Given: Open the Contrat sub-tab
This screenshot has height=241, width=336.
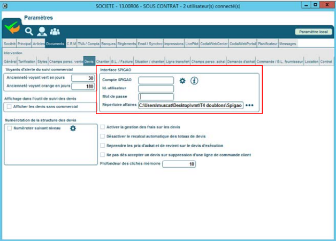Looking at the screenshot, I should tap(326, 62).
